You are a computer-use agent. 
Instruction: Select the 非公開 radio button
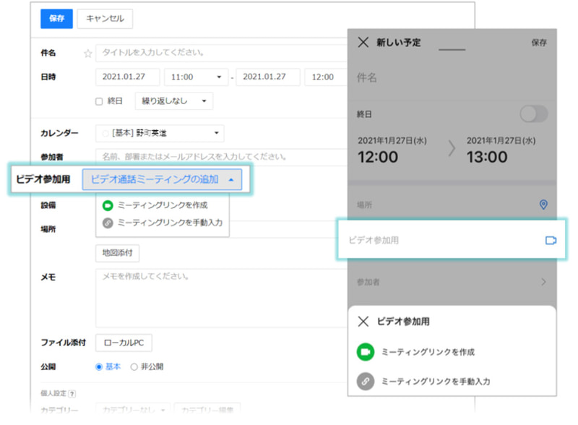(134, 367)
